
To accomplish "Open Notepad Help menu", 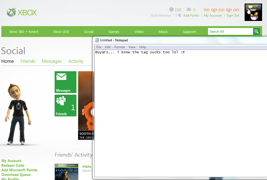I will [x=143, y=47].
